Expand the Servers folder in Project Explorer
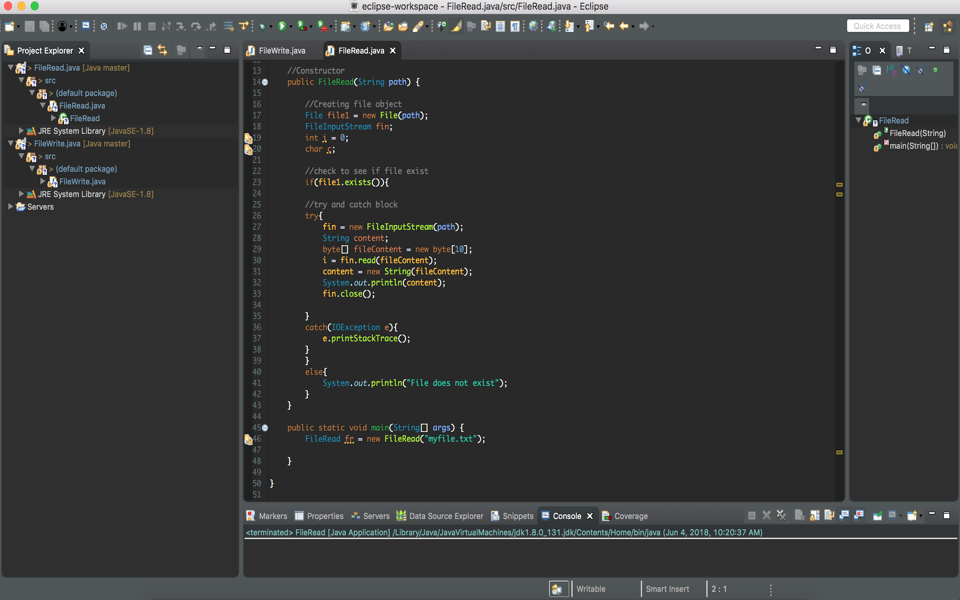 [11, 207]
